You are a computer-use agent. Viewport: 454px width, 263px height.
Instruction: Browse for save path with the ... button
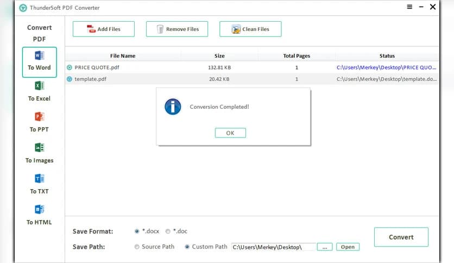[x=325, y=247]
